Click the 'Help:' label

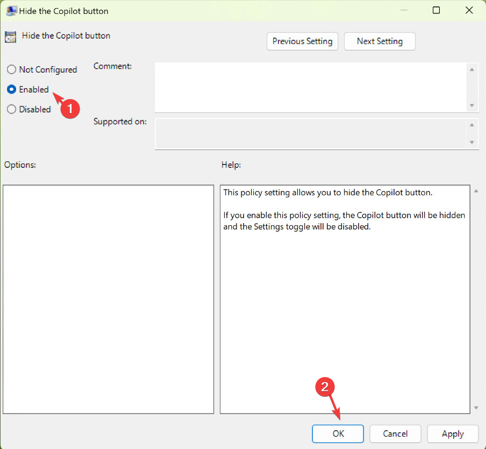[231, 165]
